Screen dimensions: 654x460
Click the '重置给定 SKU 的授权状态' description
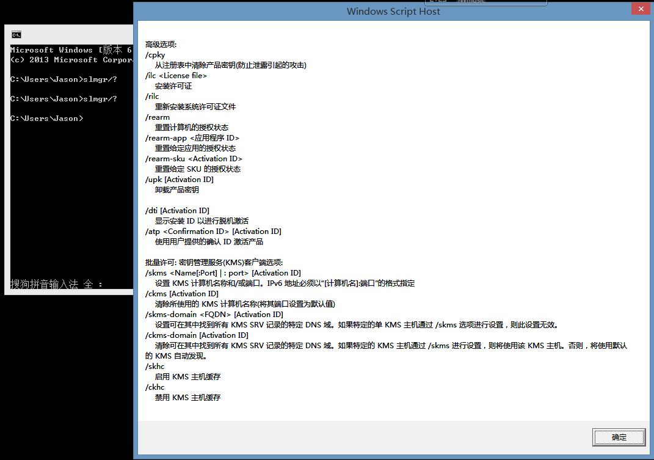coord(198,169)
